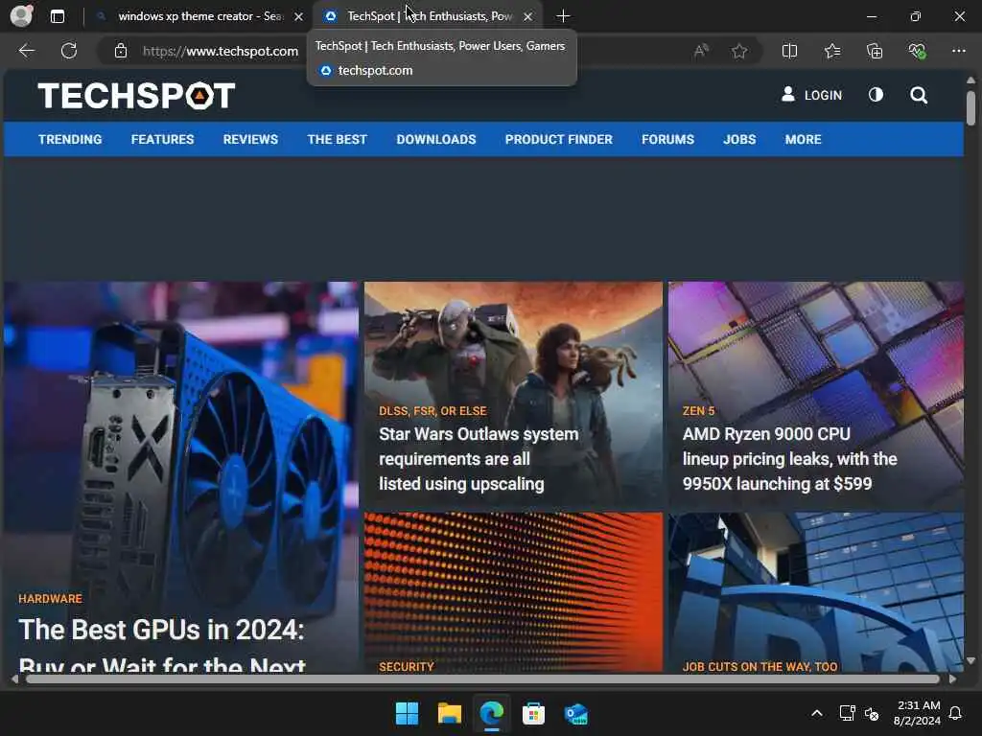The image size is (982, 736).
Task: Open a new tab with plus button
Action: [x=563, y=16]
